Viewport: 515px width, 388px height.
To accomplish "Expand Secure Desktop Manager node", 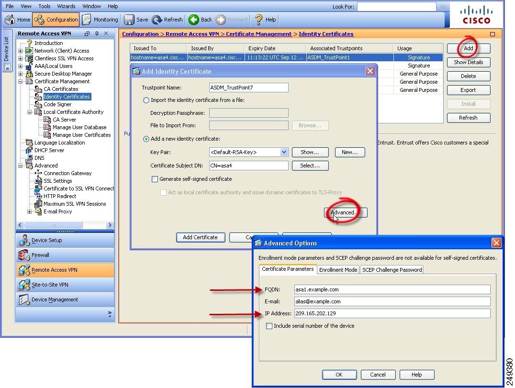I will pos(21,74).
